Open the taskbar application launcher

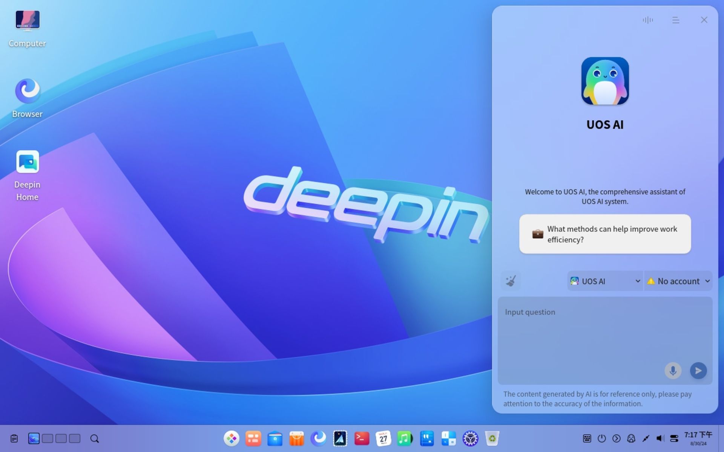[x=232, y=438]
